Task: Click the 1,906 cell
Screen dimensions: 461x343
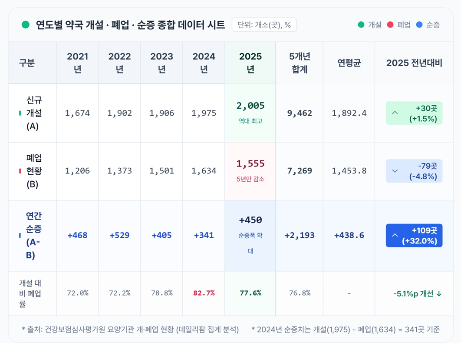Action: coord(161,113)
